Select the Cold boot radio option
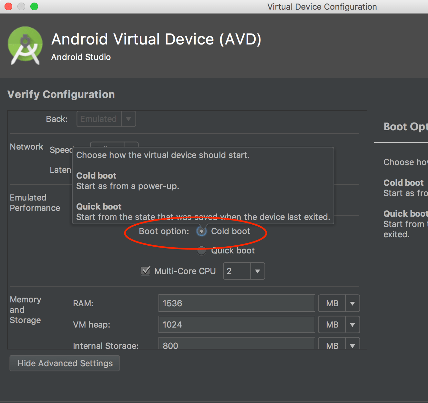Image resolution: width=428 pixels, height=403 pixels. pos(202,231)
